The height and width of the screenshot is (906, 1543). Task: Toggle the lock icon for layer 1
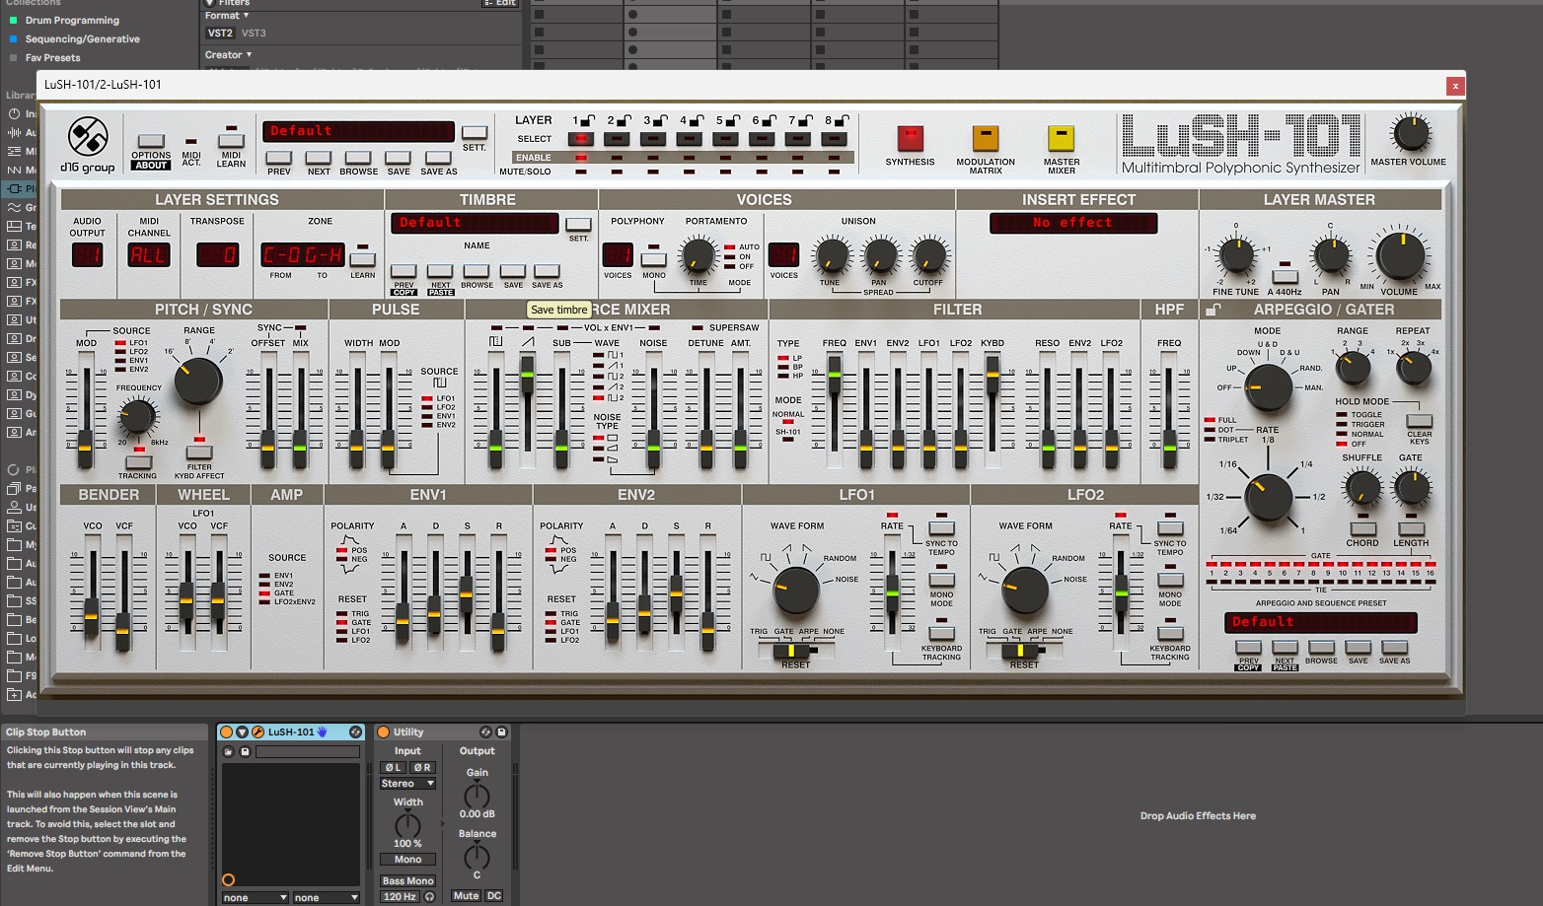tap(589, 120)
